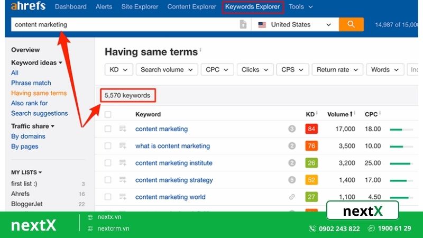This screenshot has width=423, height=238.
Task: Click the red KD 84 badge
Action: coord(311,129)
